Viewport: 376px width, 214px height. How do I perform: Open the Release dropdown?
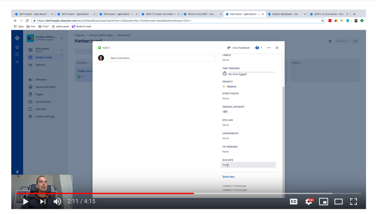[342, 41]
